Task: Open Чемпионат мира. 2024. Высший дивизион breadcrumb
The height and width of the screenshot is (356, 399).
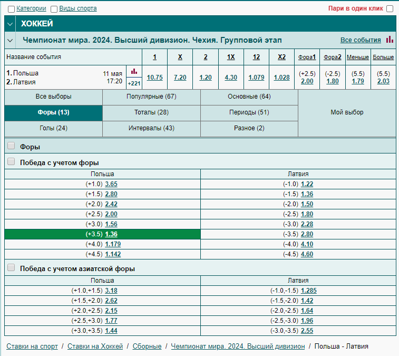Action: [x=238, y=347]
